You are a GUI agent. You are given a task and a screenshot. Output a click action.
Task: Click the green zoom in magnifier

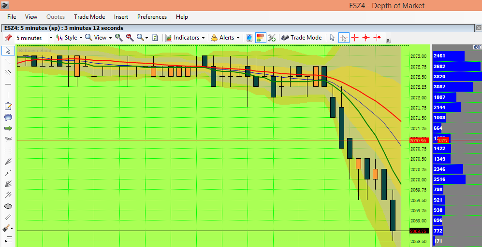(119, 38)
